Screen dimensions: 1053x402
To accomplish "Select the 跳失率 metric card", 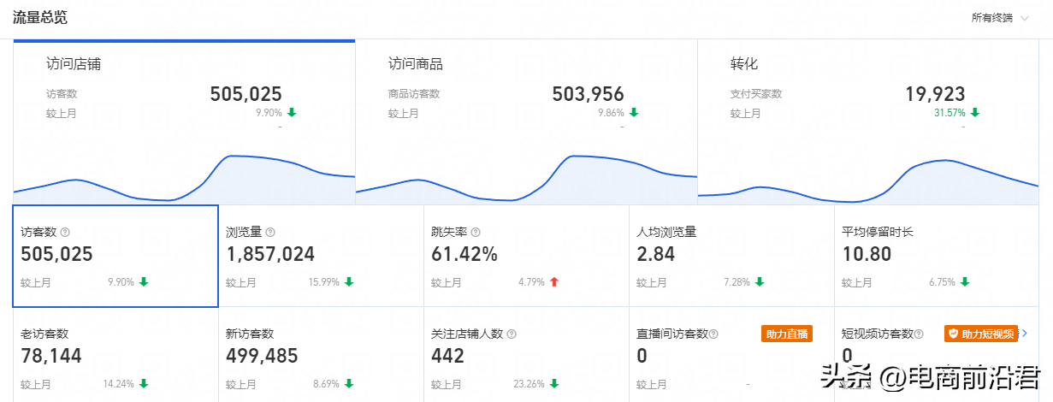I will (526, 256).
